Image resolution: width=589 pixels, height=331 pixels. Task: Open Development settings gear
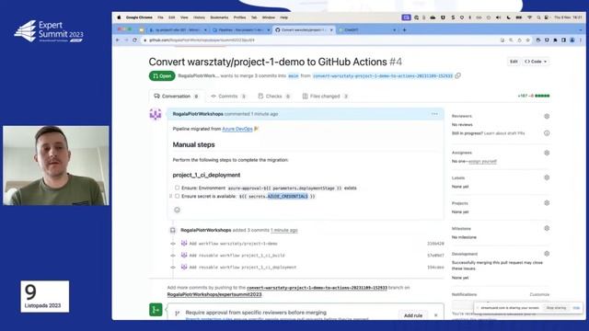click(x=547, y=254)
